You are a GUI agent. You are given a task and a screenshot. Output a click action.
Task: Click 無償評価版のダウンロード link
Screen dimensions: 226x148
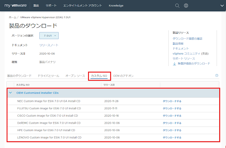(194, 63)
